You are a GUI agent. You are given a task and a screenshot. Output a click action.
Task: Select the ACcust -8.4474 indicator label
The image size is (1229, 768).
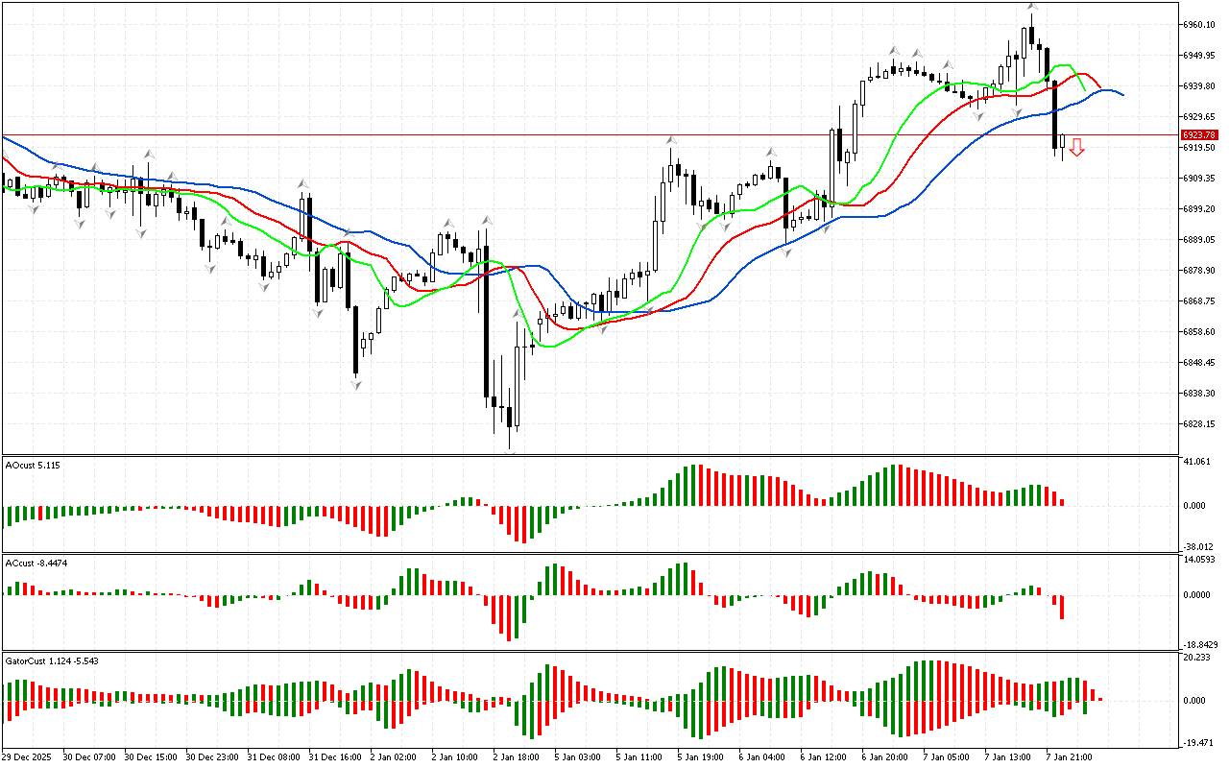tap(36, 563)
